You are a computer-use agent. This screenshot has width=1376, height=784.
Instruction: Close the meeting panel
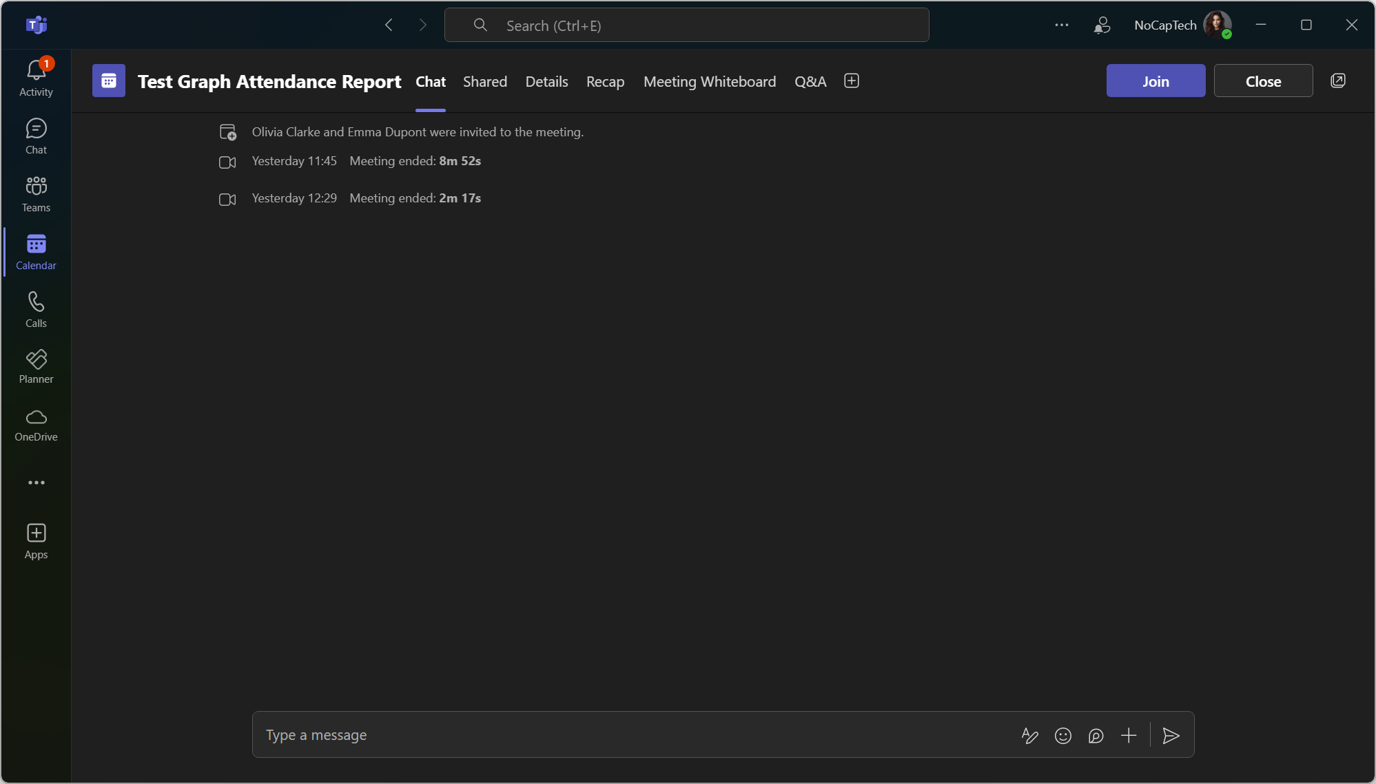pos(1264,81)
